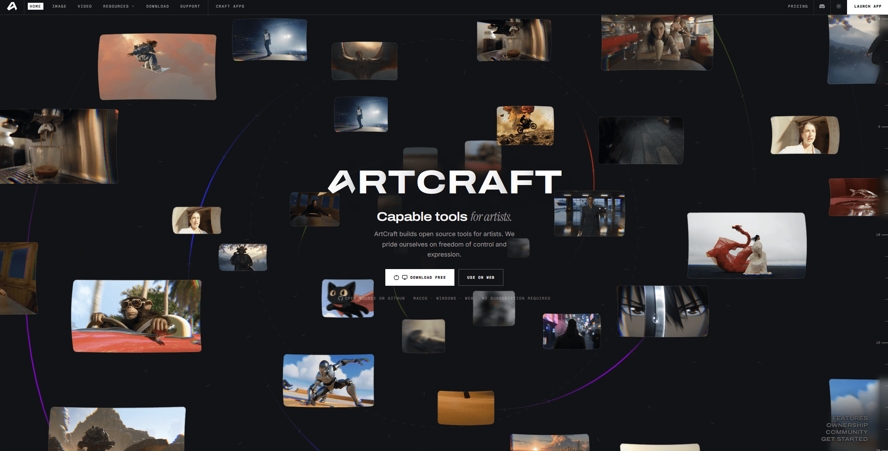Open the Support nav link
The height and width of the screenshot is (451, 888).
tap(190, 6)
